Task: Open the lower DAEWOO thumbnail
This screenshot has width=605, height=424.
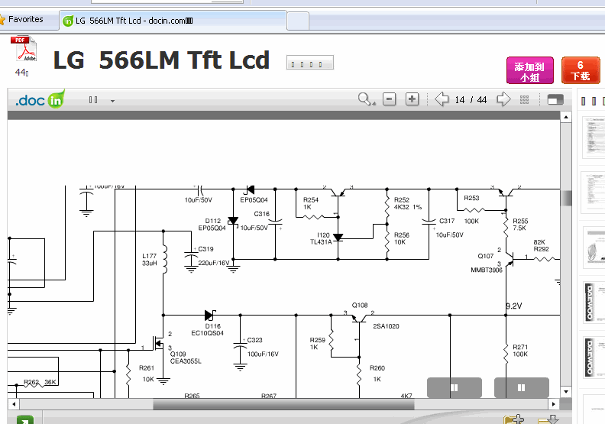Action: coord(594,358)
